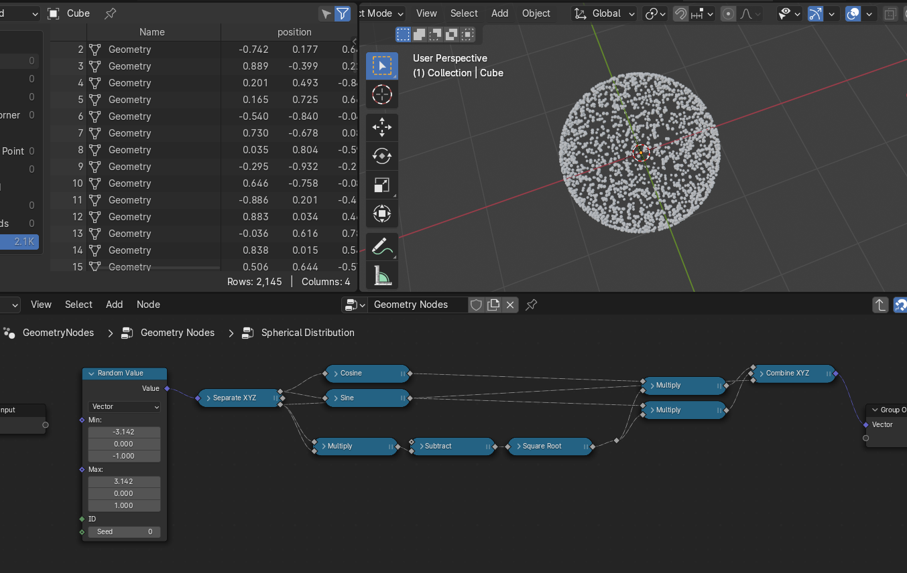
Task: Click the Seed value field
Action: click(x=124, y=532)
